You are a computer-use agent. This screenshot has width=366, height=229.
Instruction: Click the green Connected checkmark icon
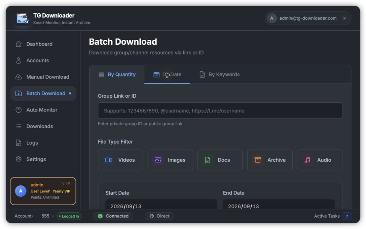point(100,216)
